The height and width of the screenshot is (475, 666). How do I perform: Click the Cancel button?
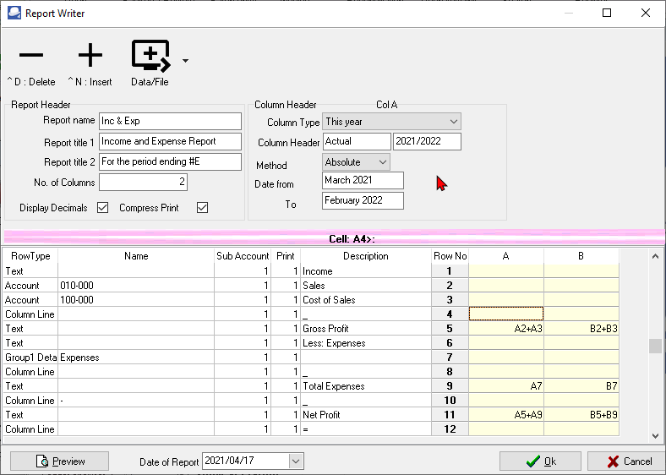click(x=626, y=461)
